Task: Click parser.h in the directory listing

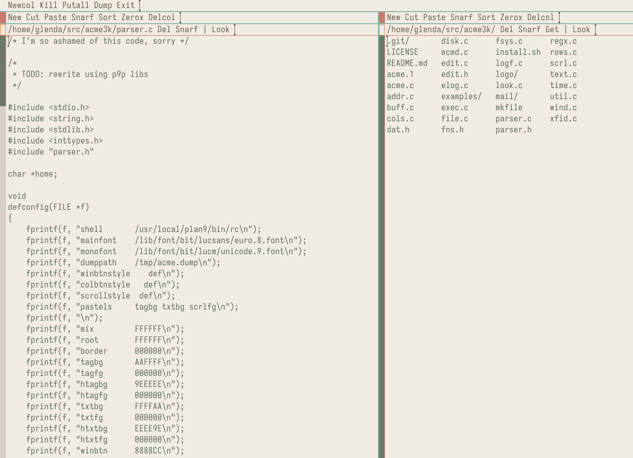Action: pos(514,130)
